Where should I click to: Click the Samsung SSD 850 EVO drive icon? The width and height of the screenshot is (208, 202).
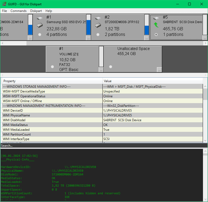40,18
